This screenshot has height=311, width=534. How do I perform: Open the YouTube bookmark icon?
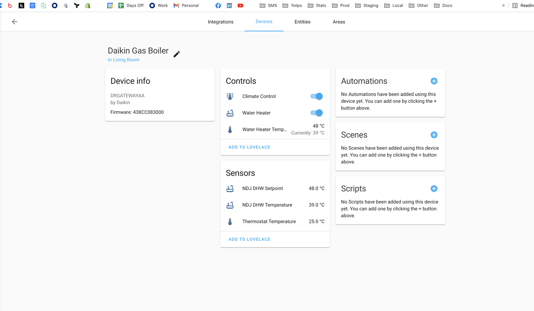tap(240, 5)
